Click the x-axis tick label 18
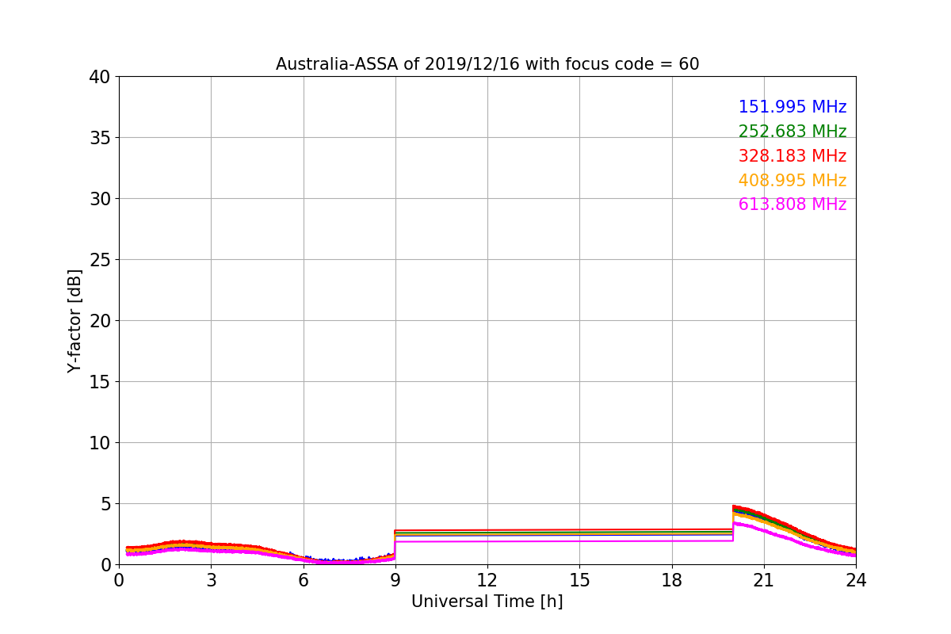Viewport: 951px width, 634px height. point(672,580)
